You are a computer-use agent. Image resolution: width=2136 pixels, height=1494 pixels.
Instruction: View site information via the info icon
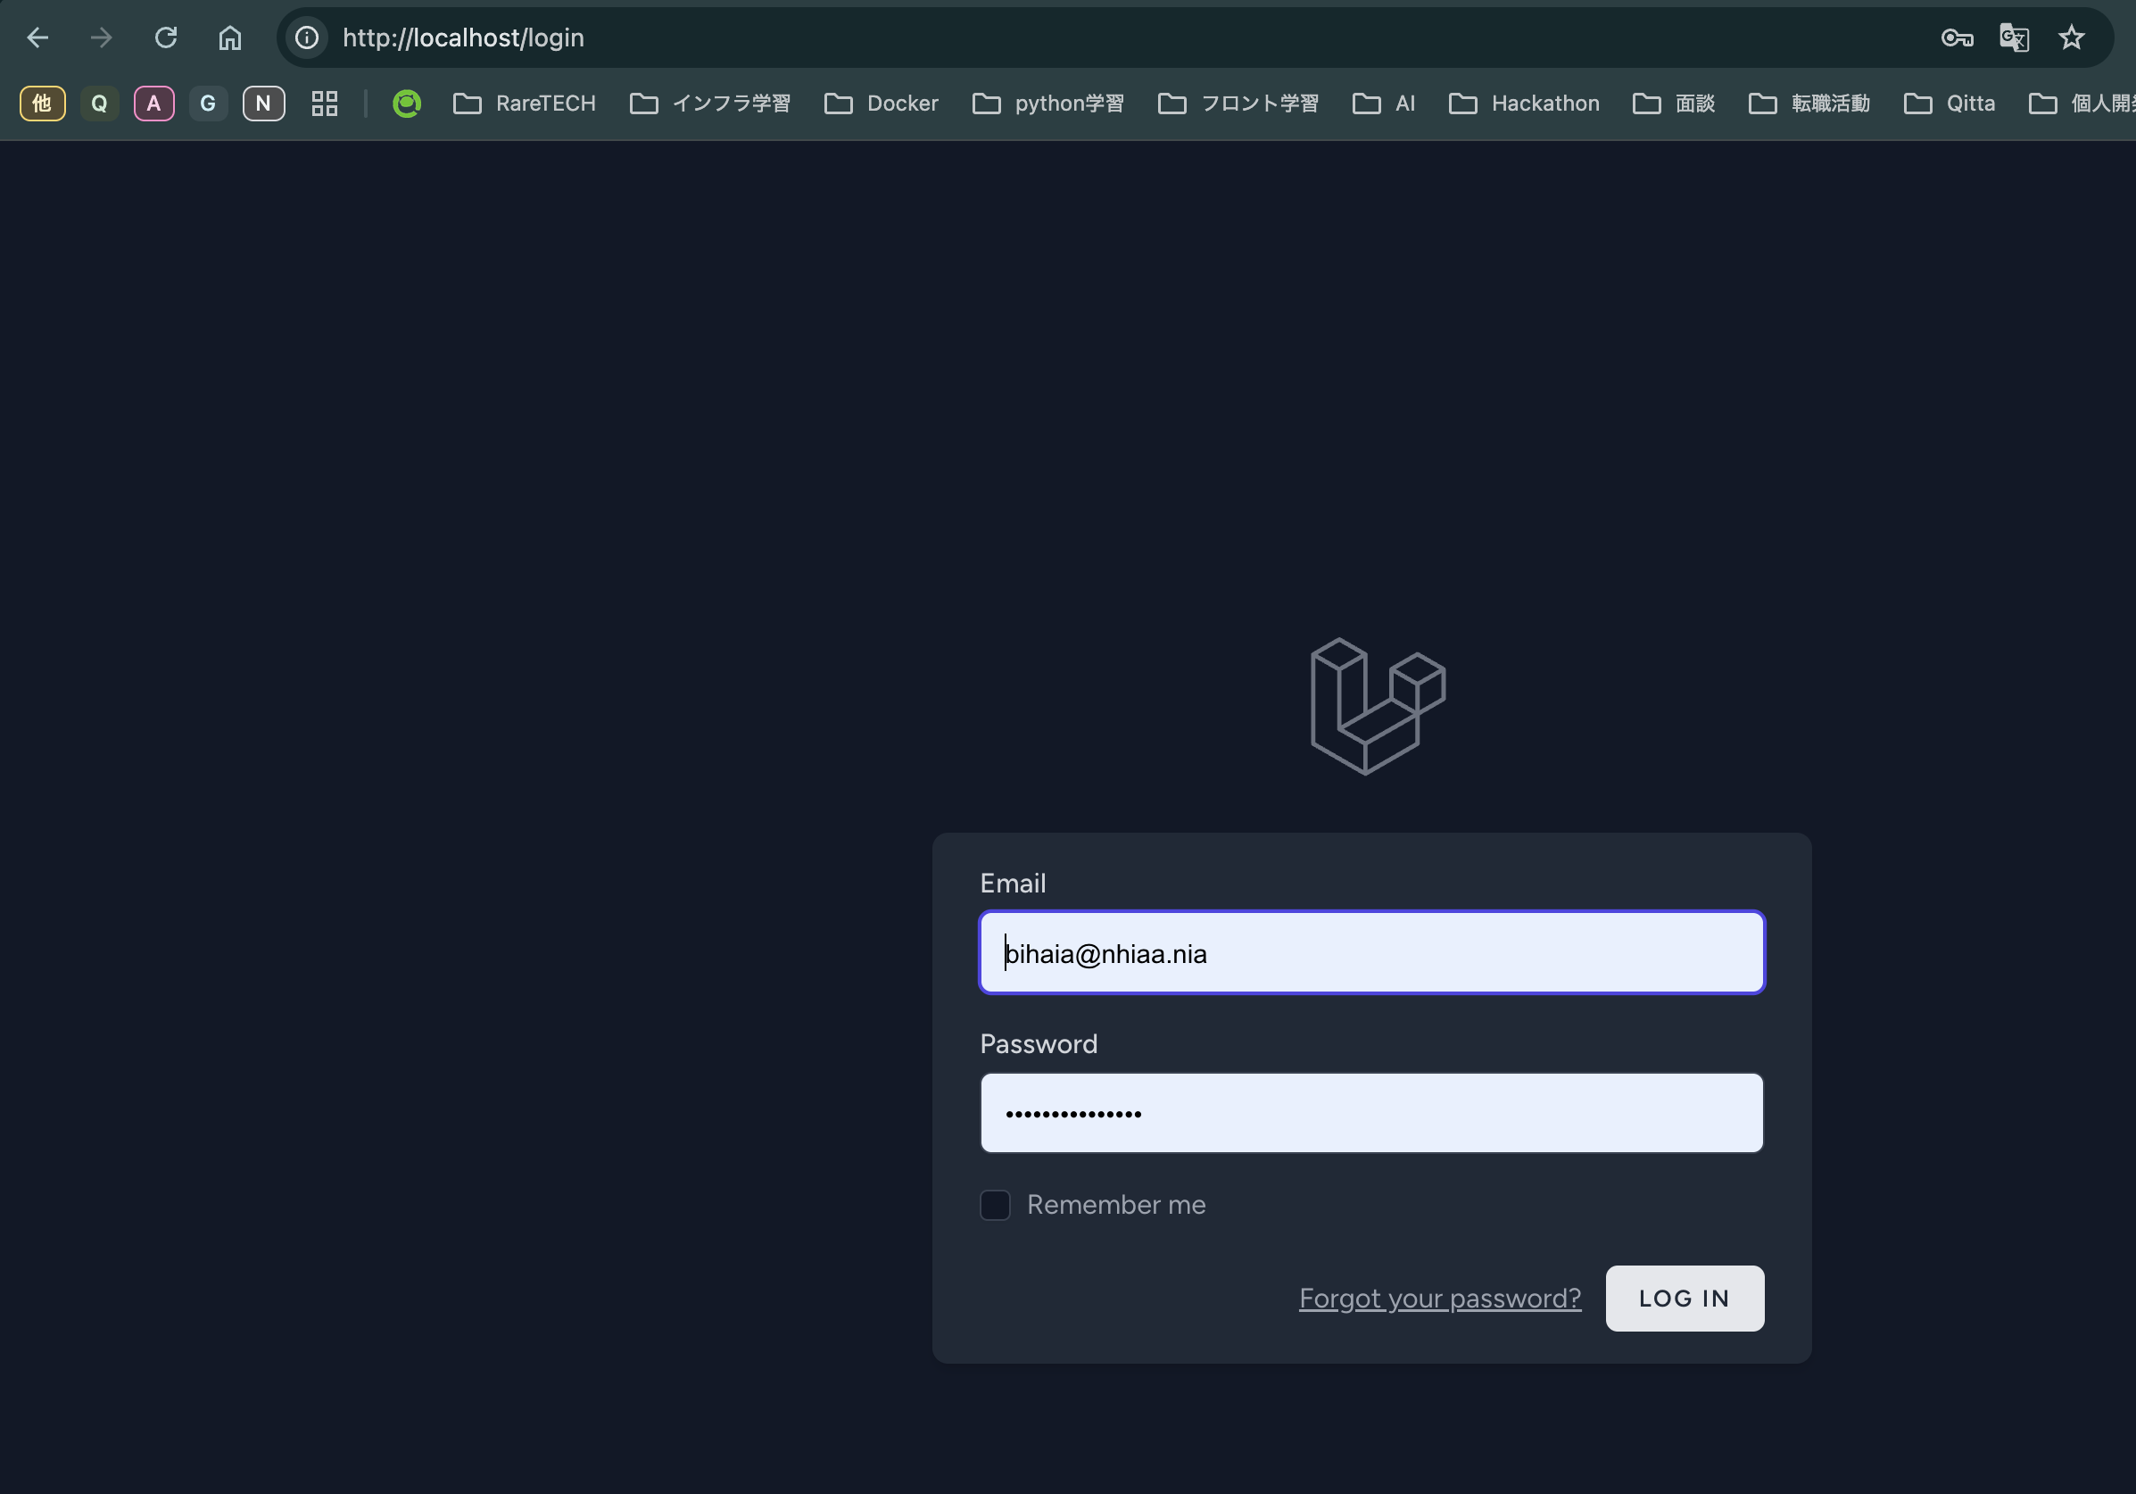[x=305, y=37]
